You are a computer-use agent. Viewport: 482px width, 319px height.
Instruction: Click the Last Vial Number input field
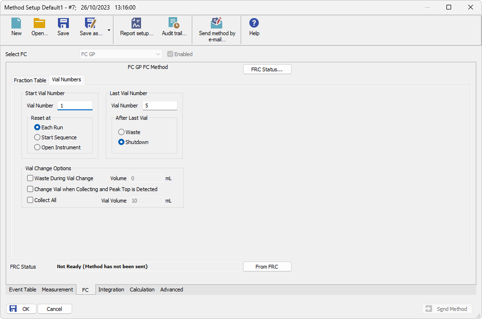[x=160, y=106]
